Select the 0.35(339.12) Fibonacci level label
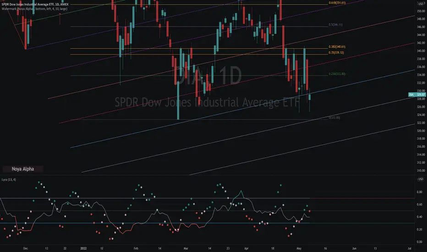The height and width of the screenshot is (252, 427). point(336,53)
